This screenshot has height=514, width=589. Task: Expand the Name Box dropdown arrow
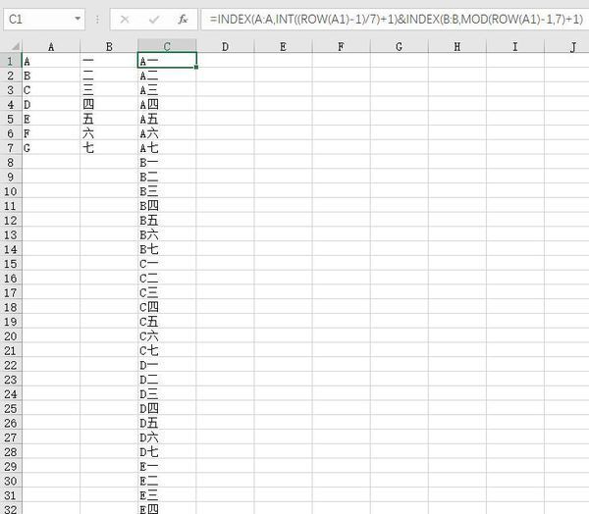pos(78,19)
